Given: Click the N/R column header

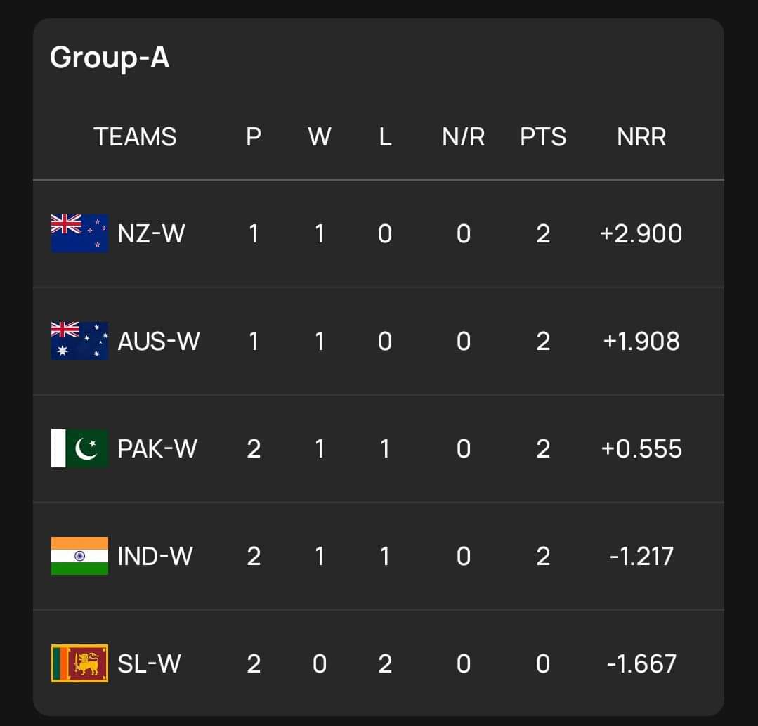Looking at the screenshot, I should click(464, 137).
